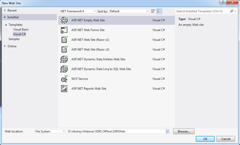240x145 pixels.
Task: Click the search magnifier icon
Action: point(232,11)
